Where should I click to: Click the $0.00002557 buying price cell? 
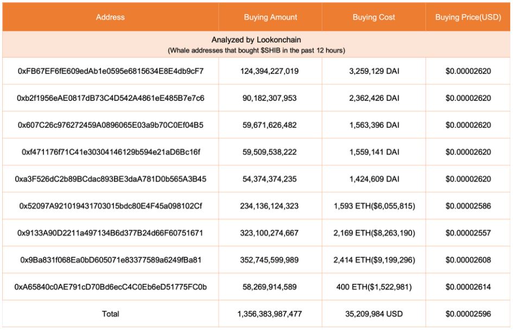[x=468, y=233]
